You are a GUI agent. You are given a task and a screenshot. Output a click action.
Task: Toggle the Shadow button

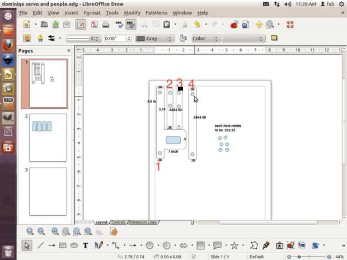tap(274, 38)
